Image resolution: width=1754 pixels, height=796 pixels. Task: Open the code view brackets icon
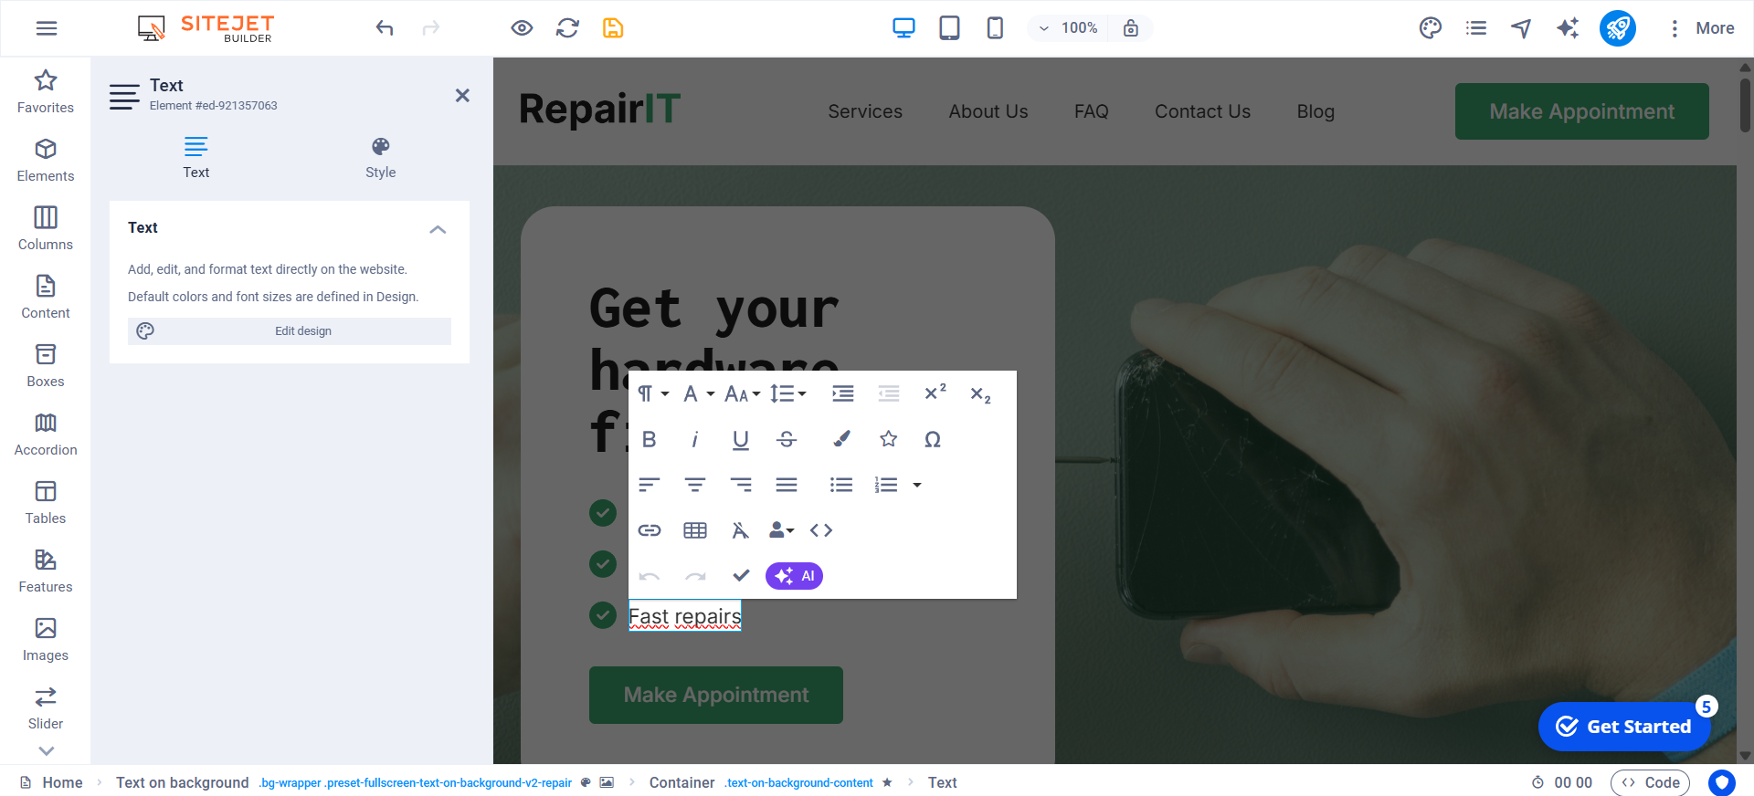(820, 530)
